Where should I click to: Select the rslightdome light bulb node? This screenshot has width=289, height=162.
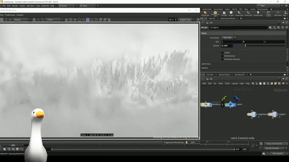point(252,114)
